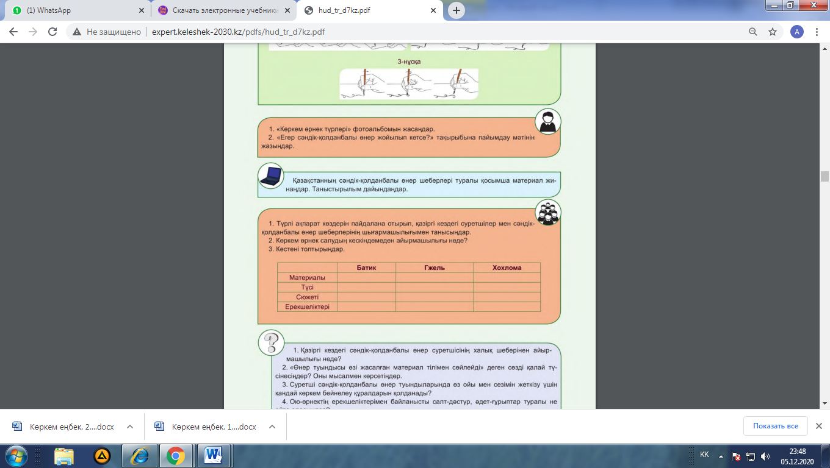Select the hud_tr_d7kz.pdf tab
Screen dimensions: 830x468
[x=369, y=10]
